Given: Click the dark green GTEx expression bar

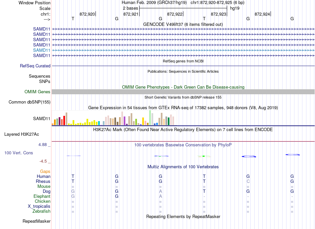Looking at the screenshot, I should [168, 121].
